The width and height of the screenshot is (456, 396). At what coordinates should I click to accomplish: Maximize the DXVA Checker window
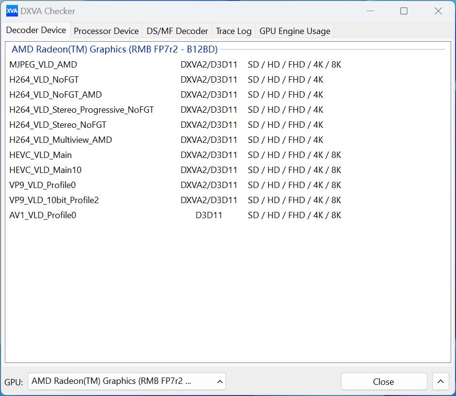tap(404, 11)
